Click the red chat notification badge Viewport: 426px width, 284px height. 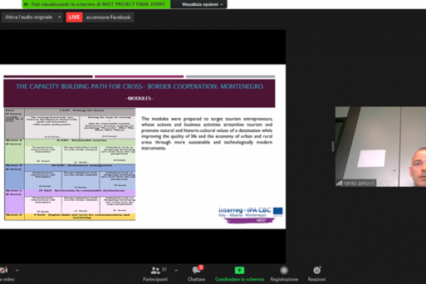click(x=201, y=268)
